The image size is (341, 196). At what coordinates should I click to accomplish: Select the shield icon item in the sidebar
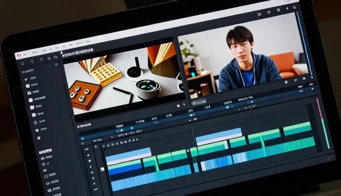point(39,138)
